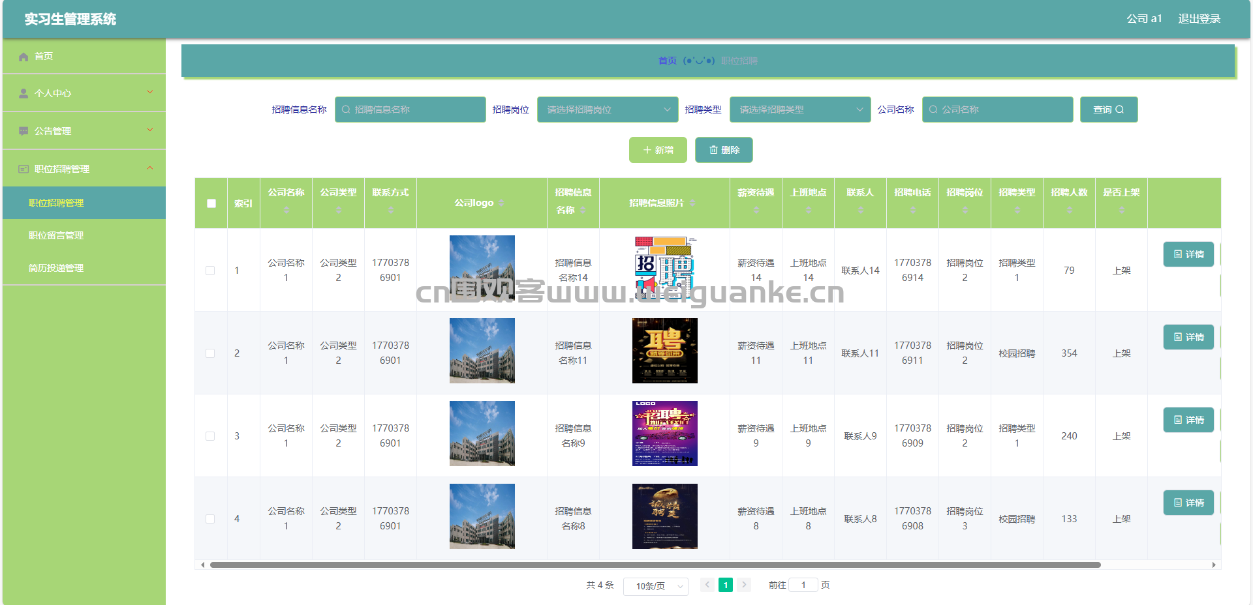Click the 新增 add button

click(x=658, y=150)
